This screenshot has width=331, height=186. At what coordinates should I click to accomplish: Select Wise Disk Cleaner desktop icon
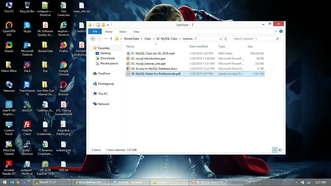click(9, 148)
